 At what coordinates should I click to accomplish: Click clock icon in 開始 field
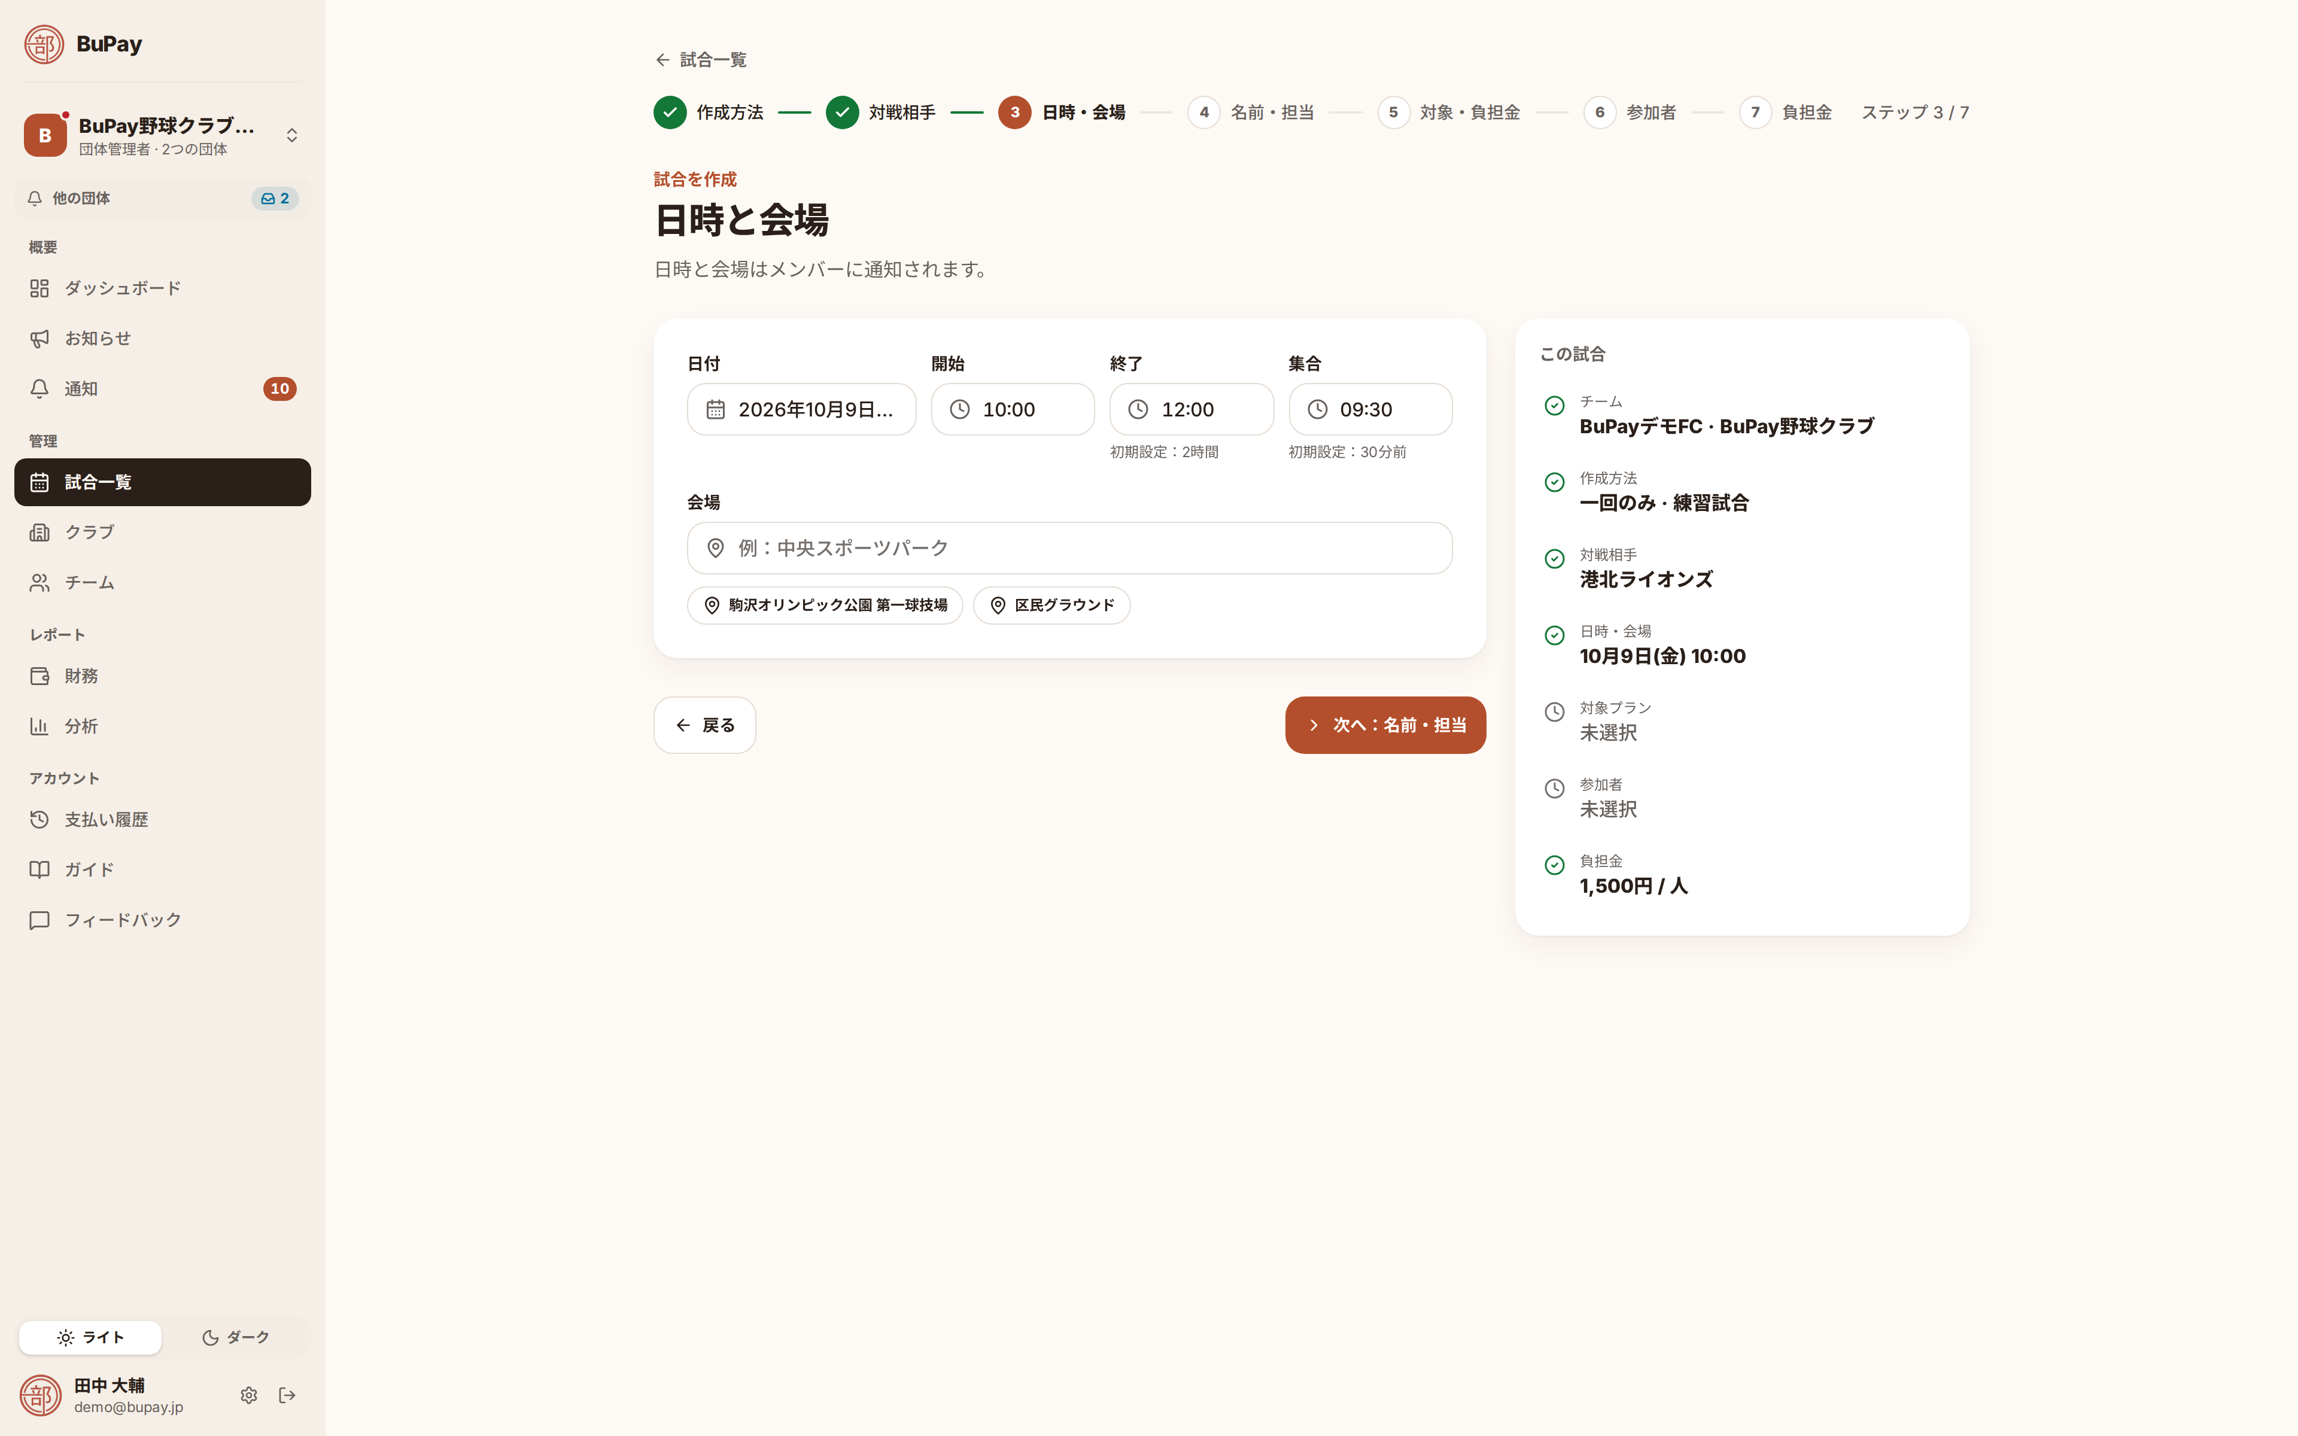pos(960,409)
